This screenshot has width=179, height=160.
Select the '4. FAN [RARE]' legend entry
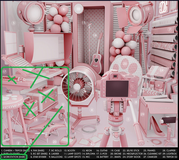click(x=37, y=151)
